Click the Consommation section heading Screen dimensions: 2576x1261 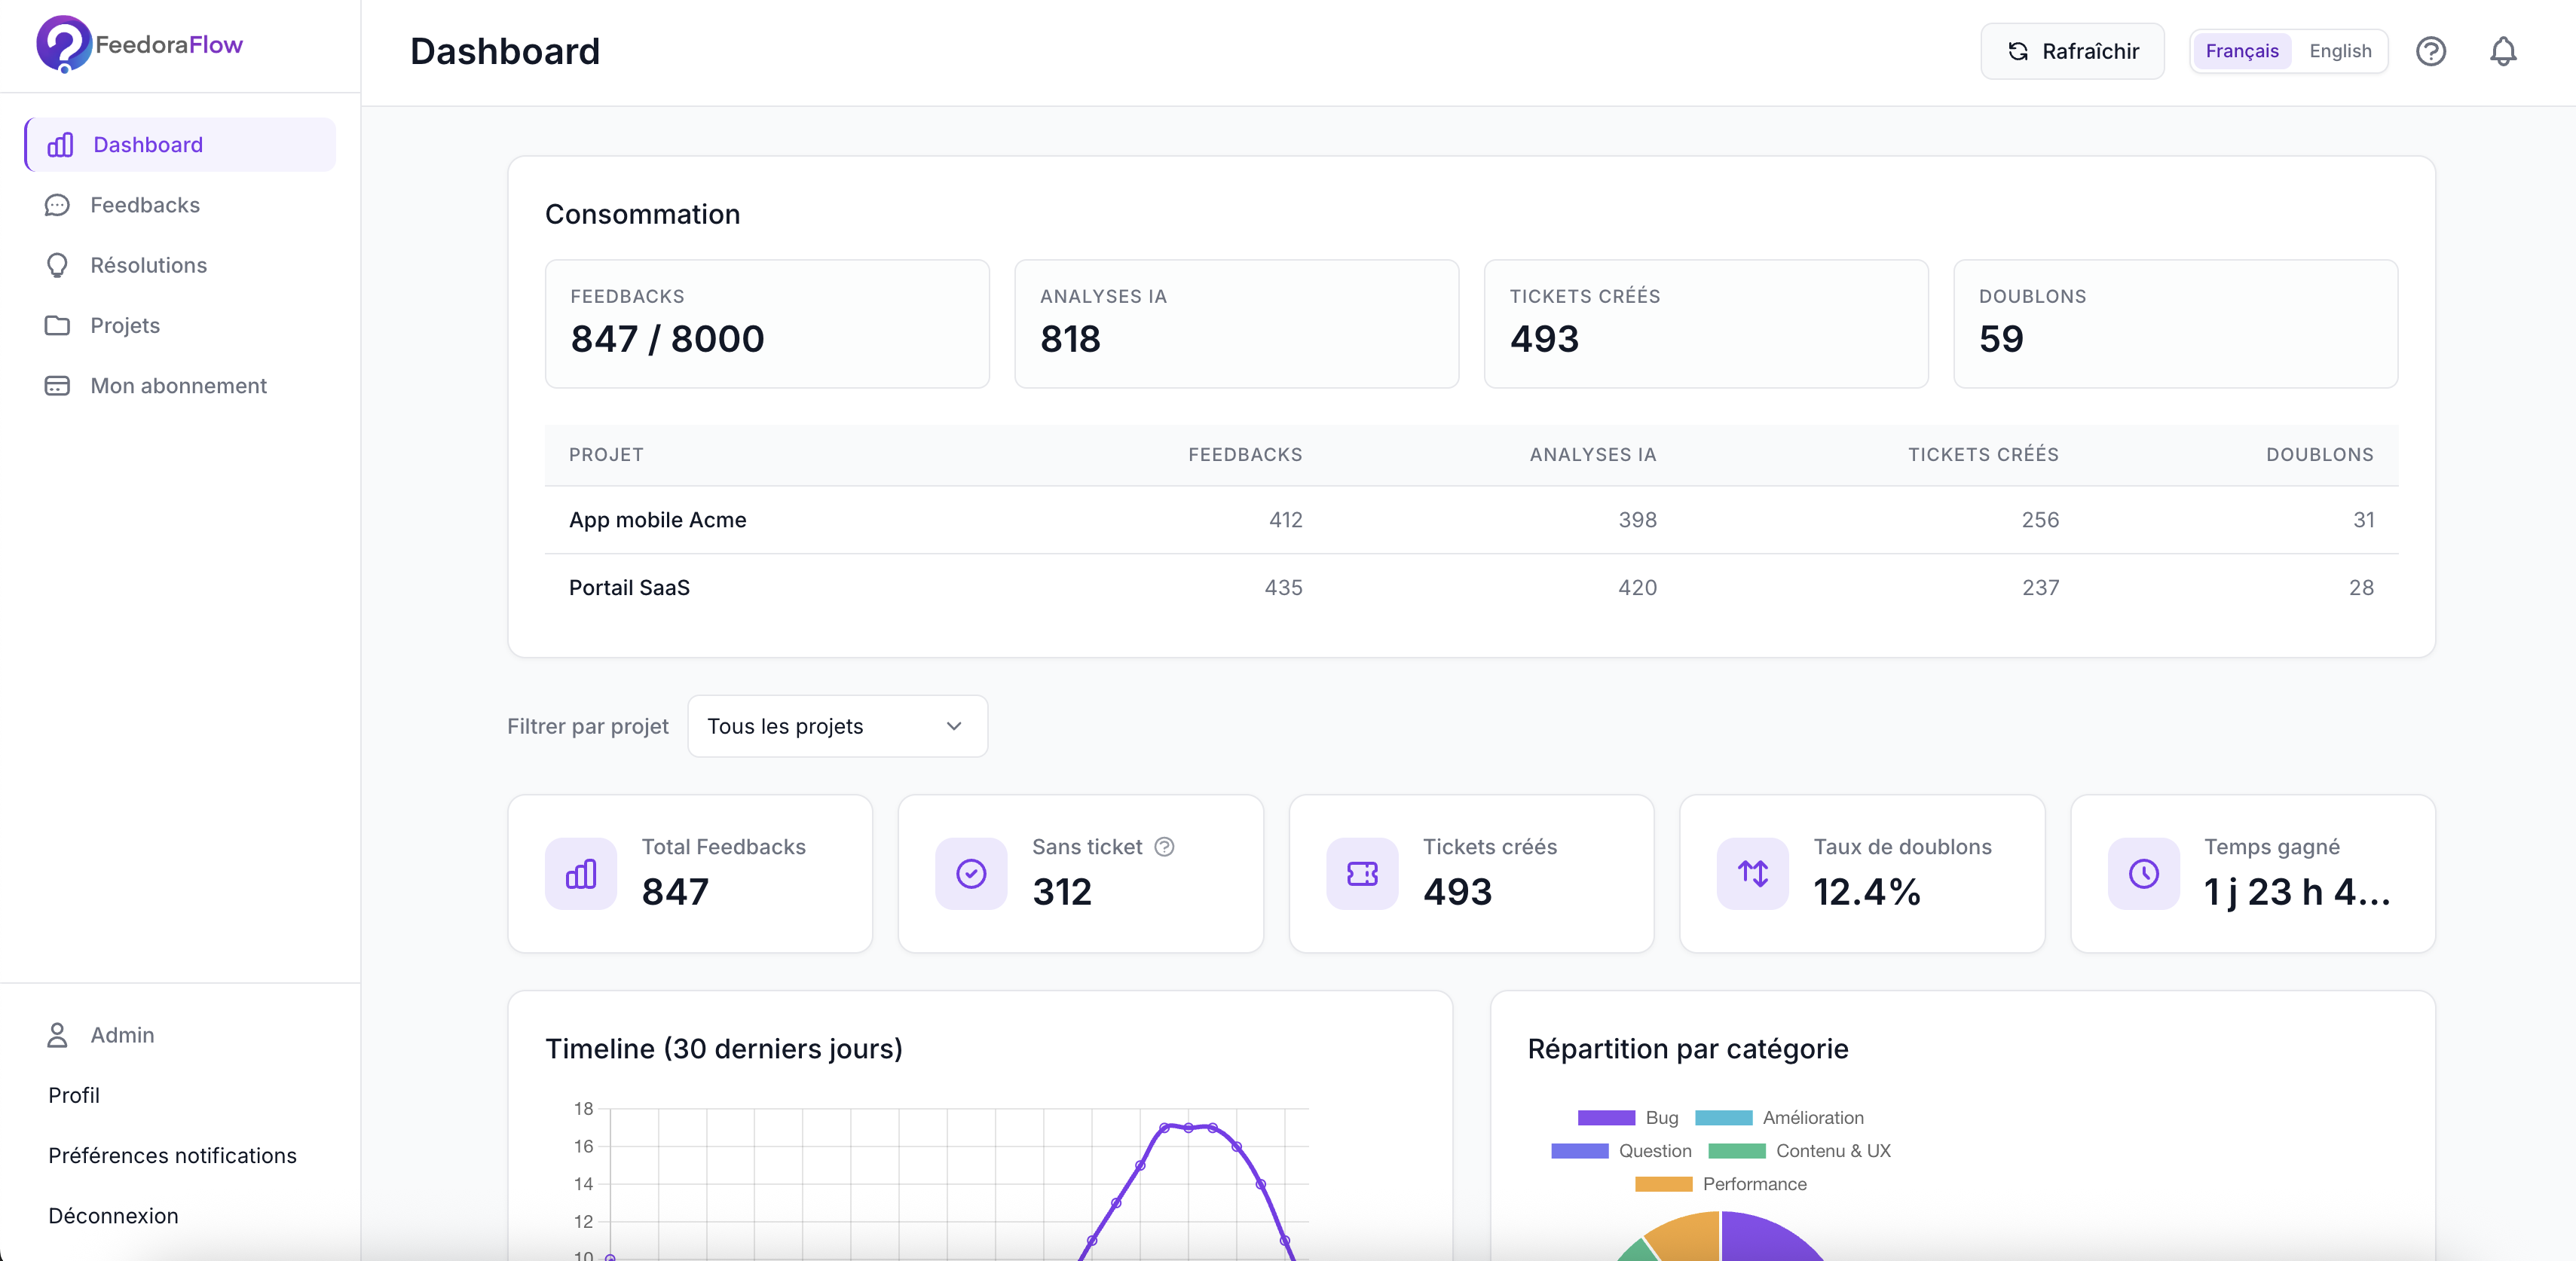(642, 215)
